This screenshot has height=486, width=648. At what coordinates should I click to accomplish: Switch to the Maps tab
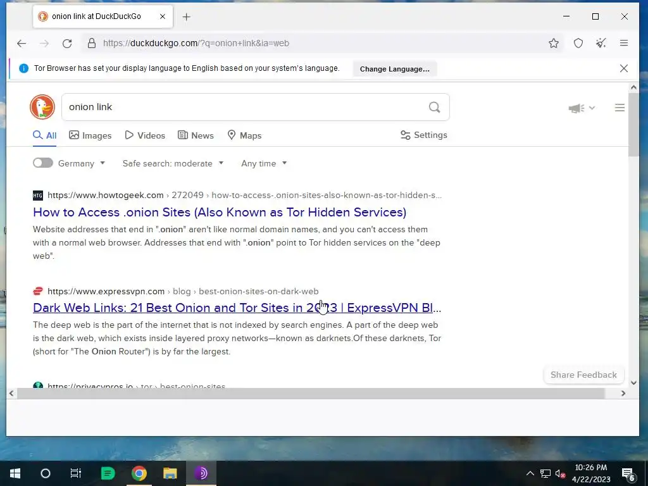pyautogui.click(x=245, y=135)
